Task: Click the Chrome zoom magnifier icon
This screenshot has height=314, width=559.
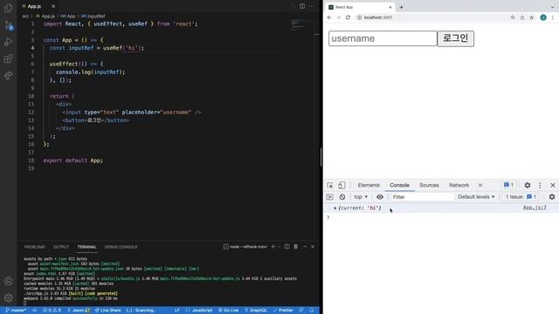Action: pos(513,17)
